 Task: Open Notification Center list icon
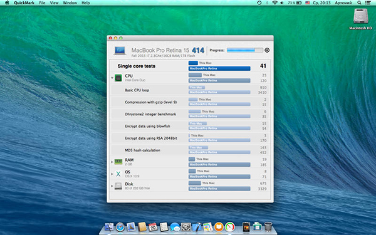pyautogui.click(x=368, y=3)
